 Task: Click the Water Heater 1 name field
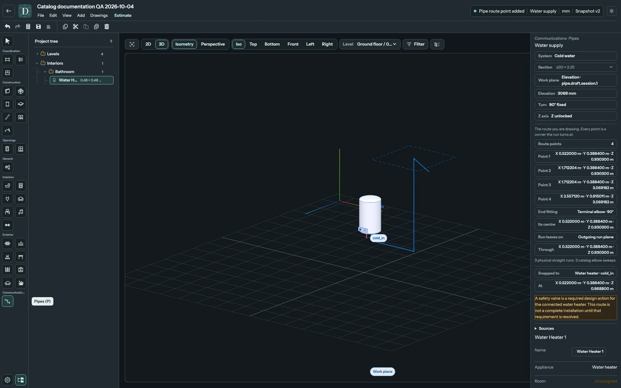click(x=589, y=351)
